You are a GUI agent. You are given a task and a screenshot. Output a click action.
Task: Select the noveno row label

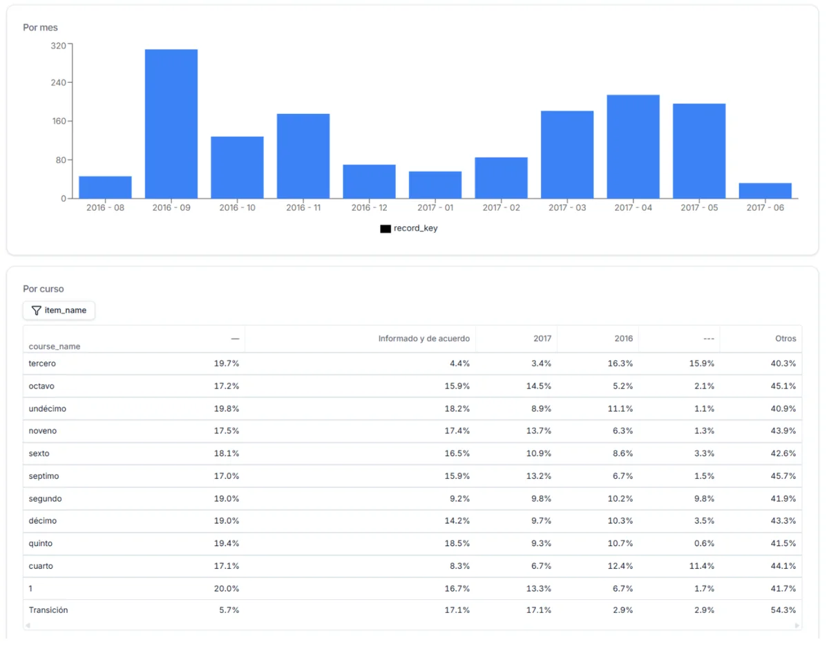[x=43, y=431]
